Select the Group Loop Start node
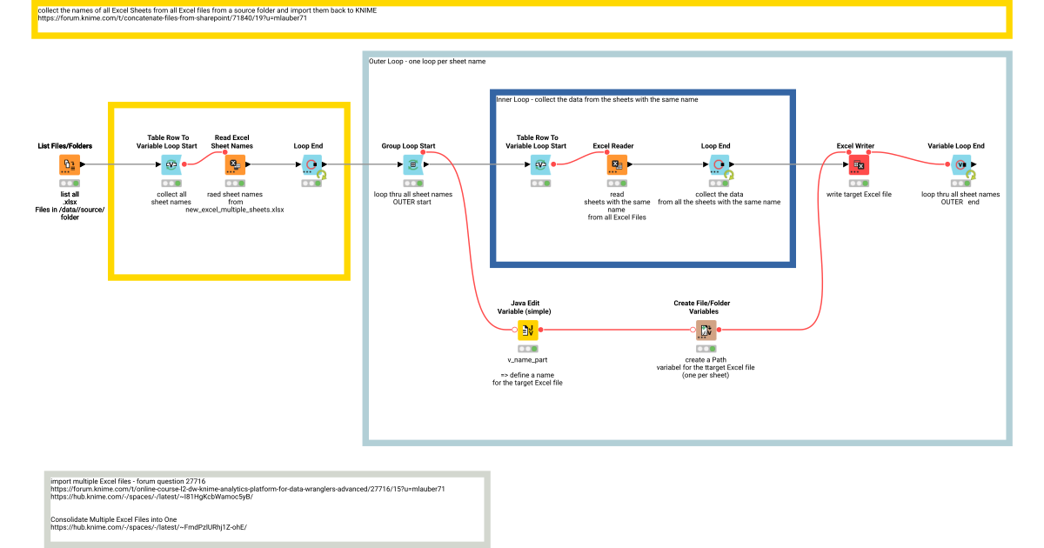 click(x=414, y=164)
